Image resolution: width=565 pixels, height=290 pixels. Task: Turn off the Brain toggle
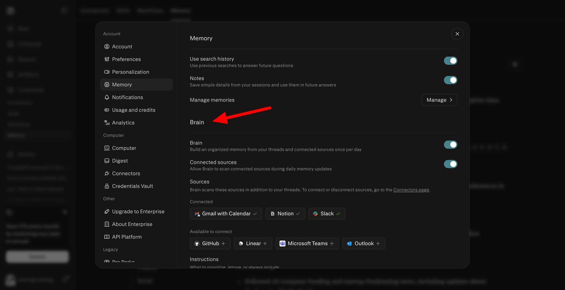pos(450,145)
